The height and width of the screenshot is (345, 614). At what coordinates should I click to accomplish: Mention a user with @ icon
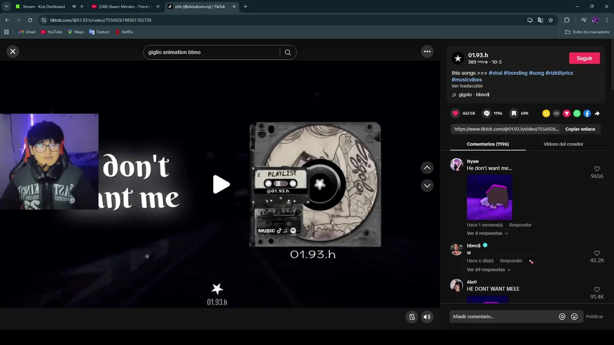(x=562, y=317)
